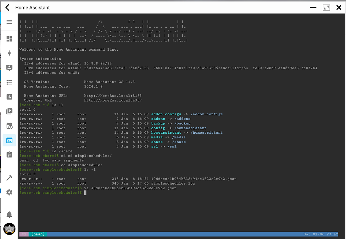
Task: Open the Settings gear icon
Action: point(9,192)
